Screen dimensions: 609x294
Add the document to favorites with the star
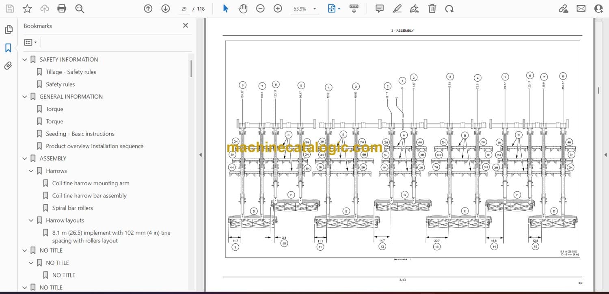point(27,9)
